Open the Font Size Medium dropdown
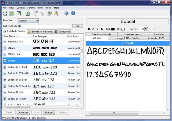This screenshot has height=121, width=172. point(28,20)
